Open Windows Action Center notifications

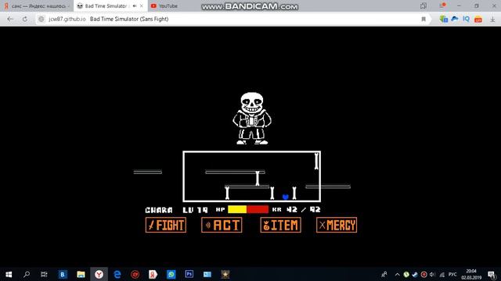coord(492,274)
